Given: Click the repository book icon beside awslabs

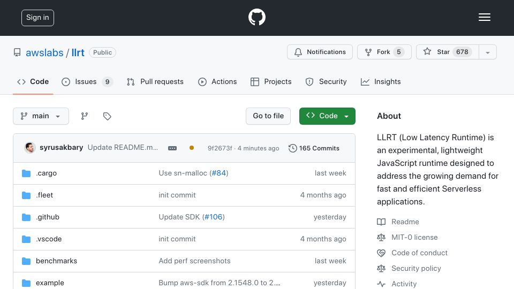Looking at the screenshot, I should (x=17, y=52).
